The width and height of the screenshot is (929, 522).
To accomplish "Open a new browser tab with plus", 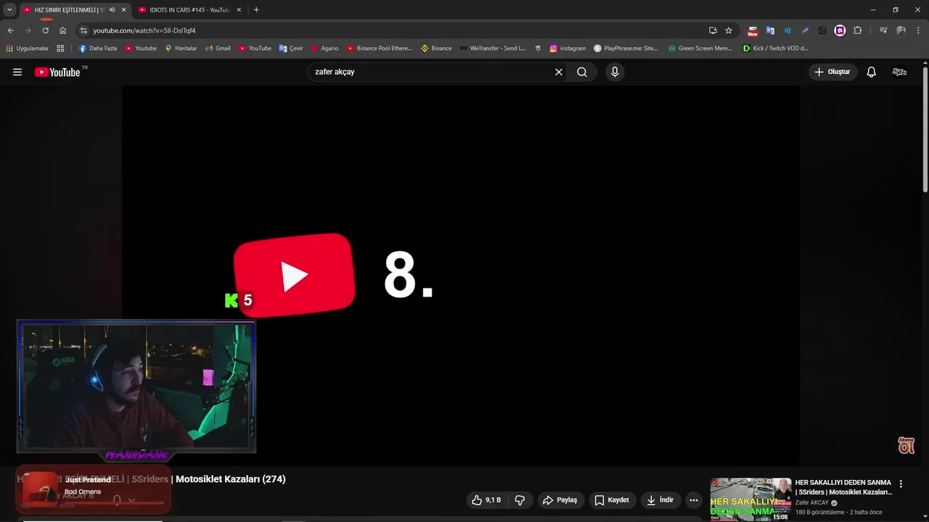I will [256, 10].
